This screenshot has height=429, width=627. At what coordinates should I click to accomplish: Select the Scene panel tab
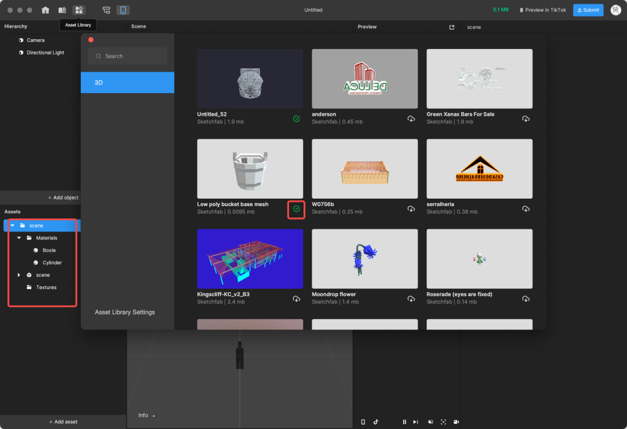click(138, 26)
